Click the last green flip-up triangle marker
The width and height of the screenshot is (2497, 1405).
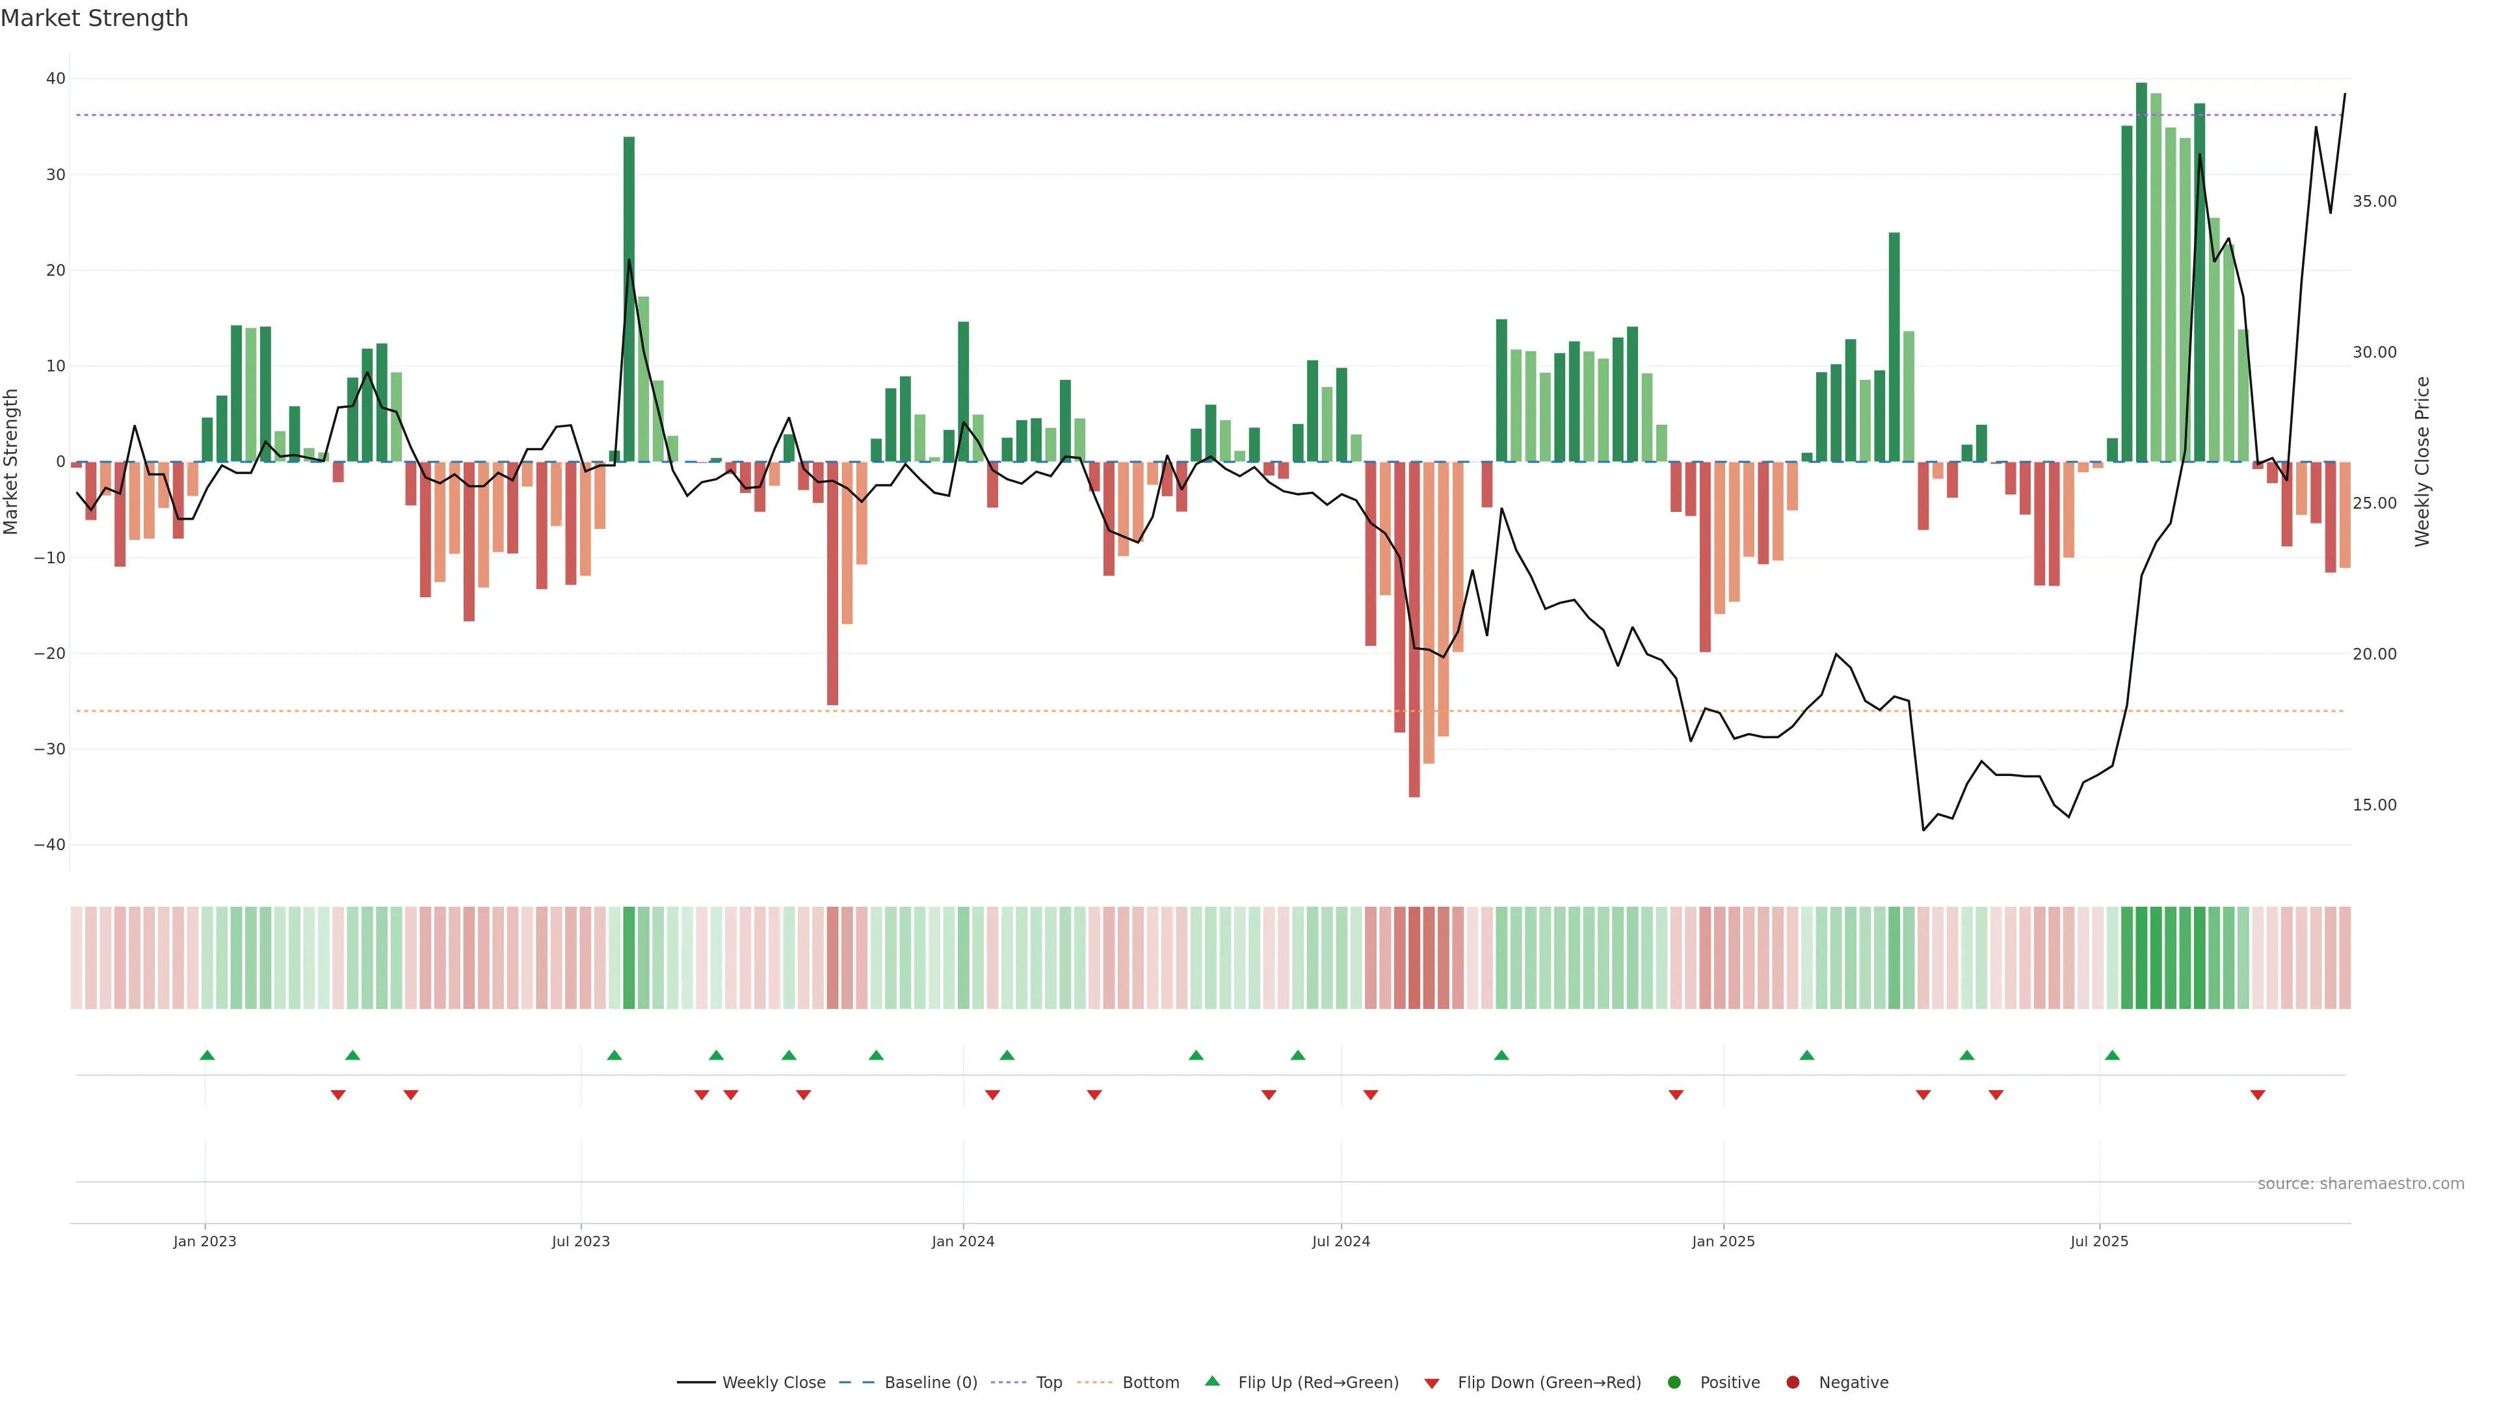point(2112,1055)
